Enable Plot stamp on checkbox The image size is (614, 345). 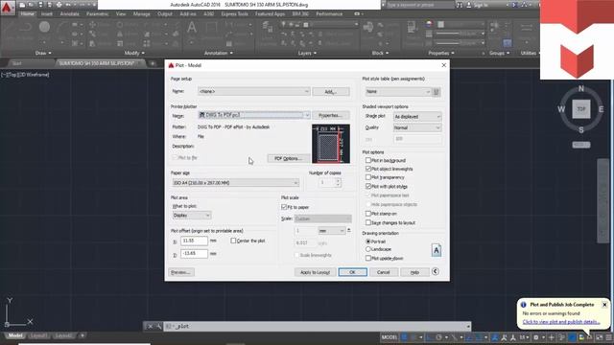[368, 214]
